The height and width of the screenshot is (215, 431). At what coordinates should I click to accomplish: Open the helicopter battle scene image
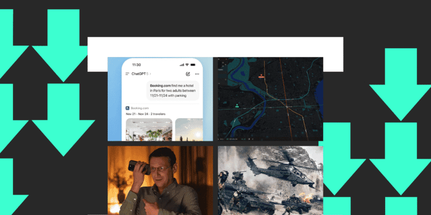pos(270,181)
